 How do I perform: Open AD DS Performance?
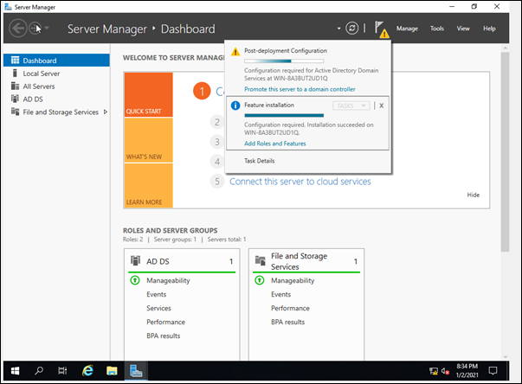[x=165, y=322]
